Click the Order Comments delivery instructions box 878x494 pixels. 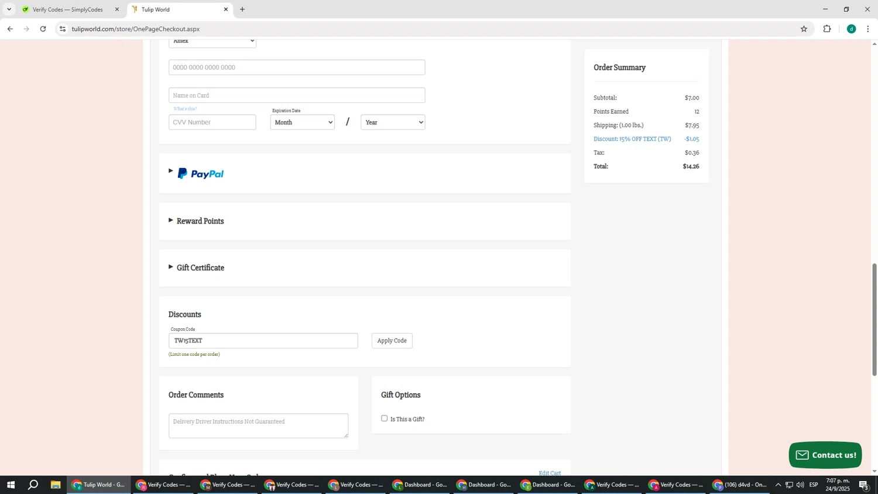[x=258, y=426]
